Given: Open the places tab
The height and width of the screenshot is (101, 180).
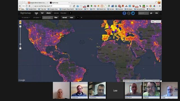Looking at the screenshot, I should click(x=56, y=13).
